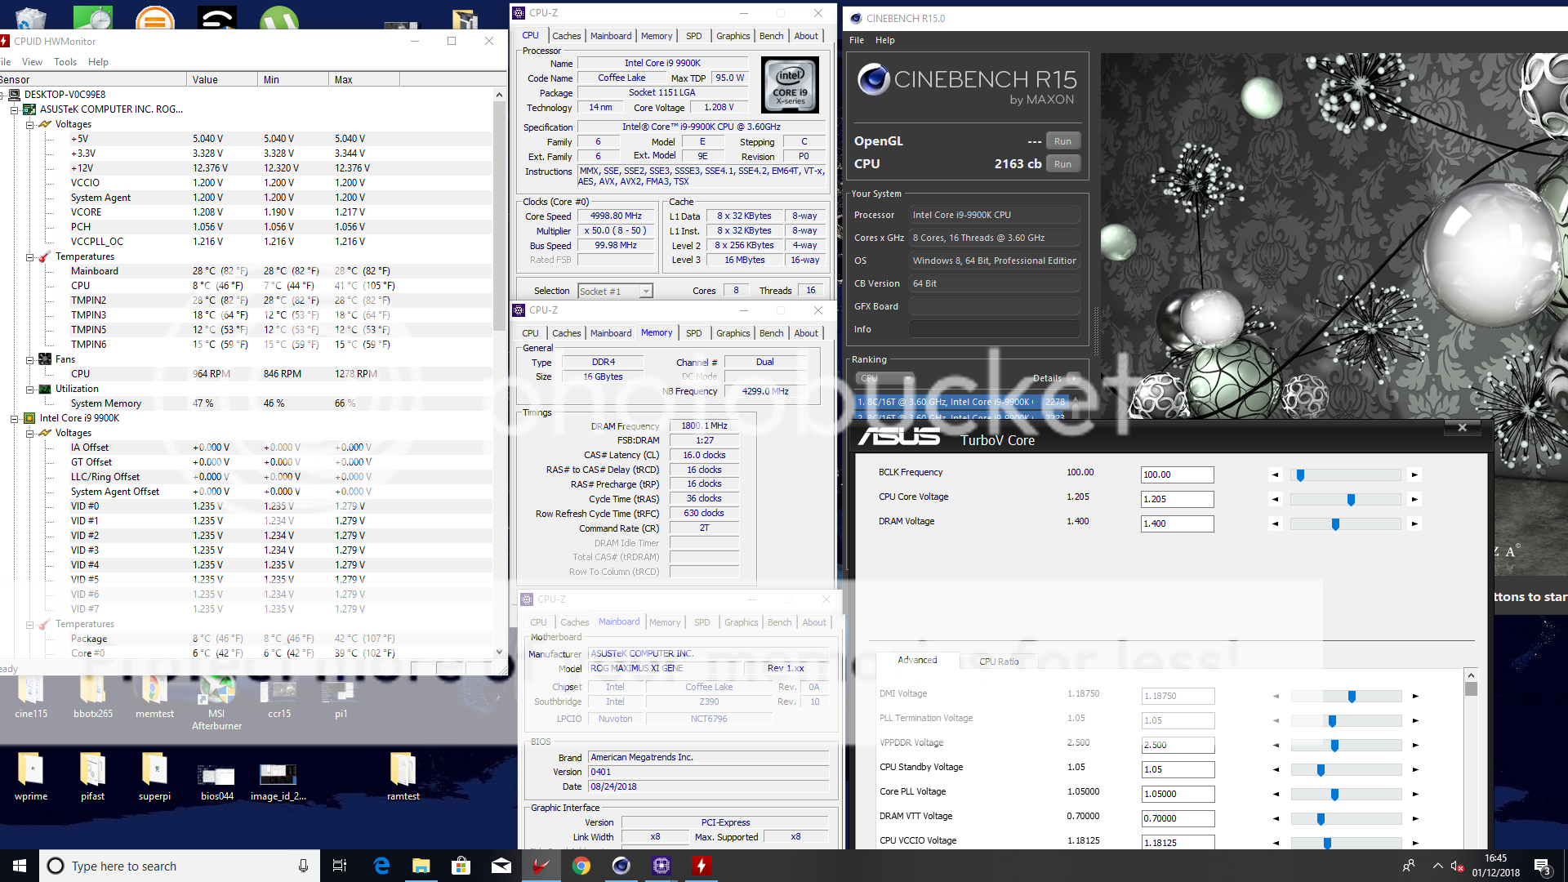Open Bench tab in middle CPU-Z window
This screenshot has height=882, width=1568.
(x=771, y=333)
